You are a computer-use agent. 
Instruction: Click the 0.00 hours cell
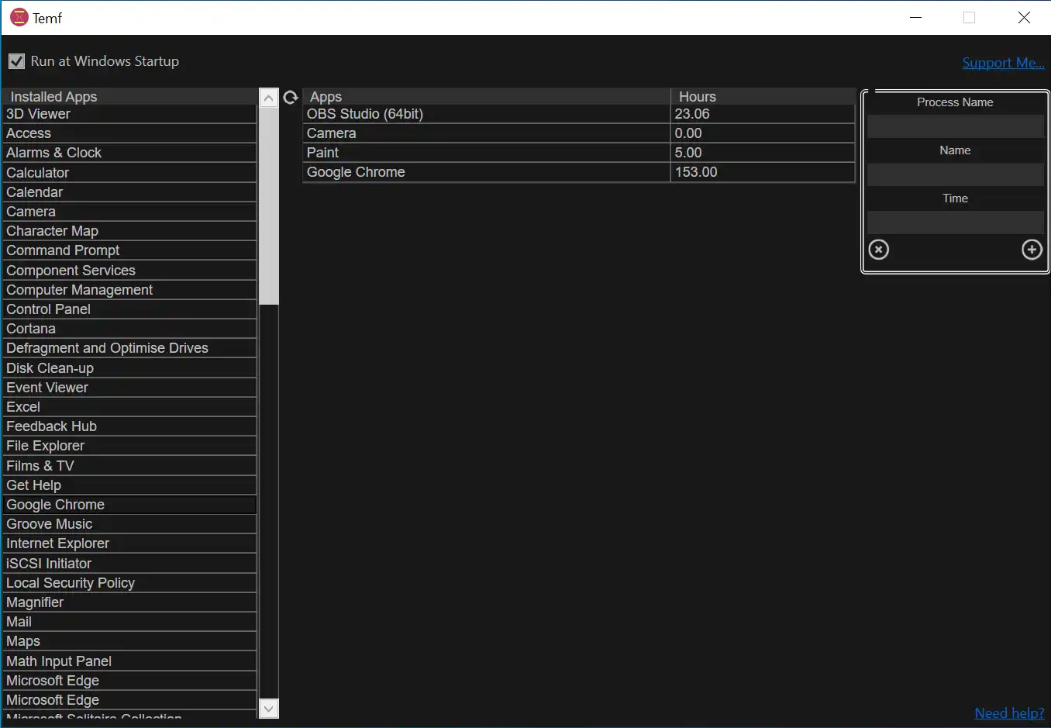coord(763,133)
